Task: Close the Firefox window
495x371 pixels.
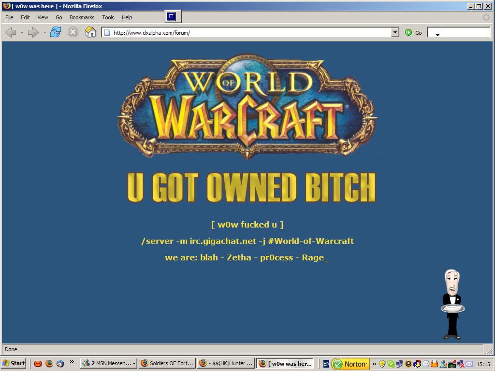Action: [x=488, y=6]
